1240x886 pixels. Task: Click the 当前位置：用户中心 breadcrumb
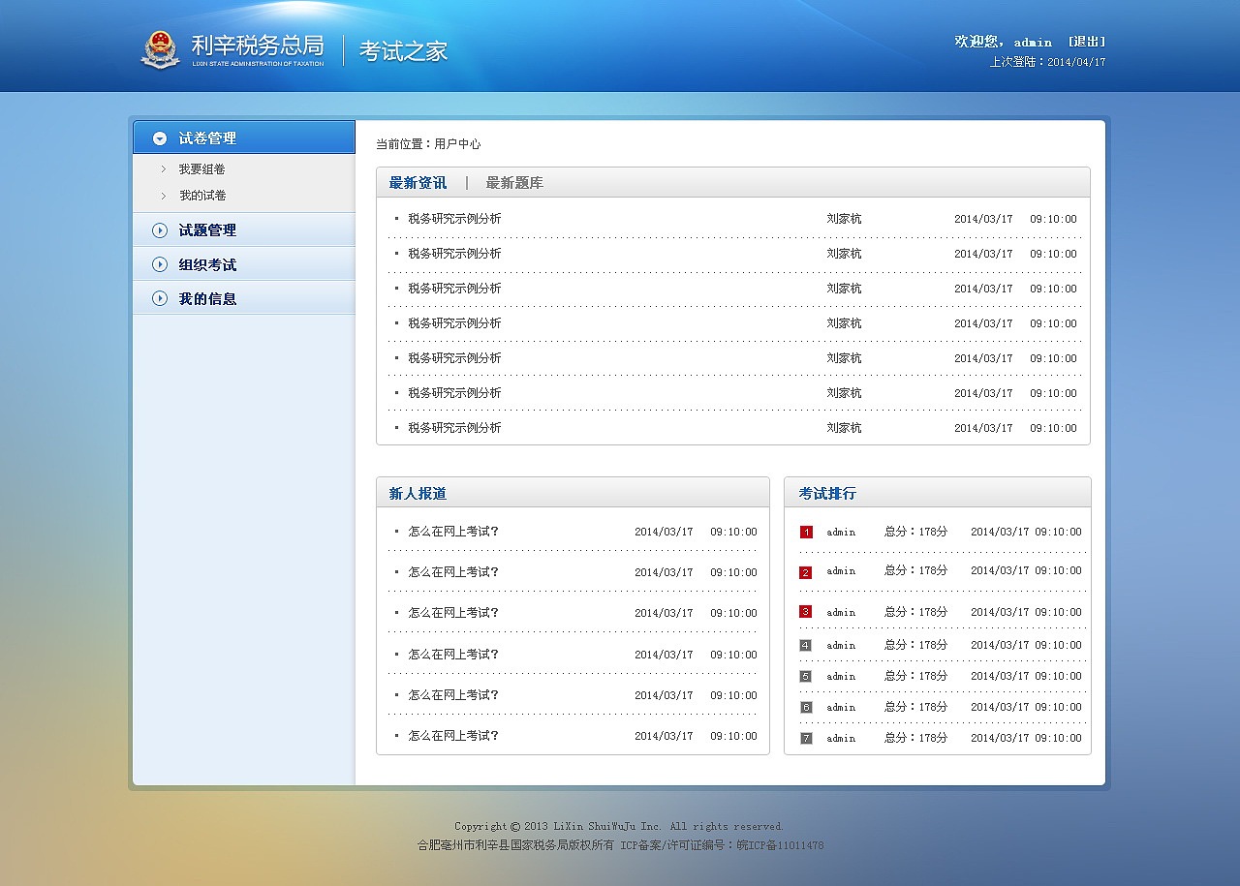coord(428,144)
